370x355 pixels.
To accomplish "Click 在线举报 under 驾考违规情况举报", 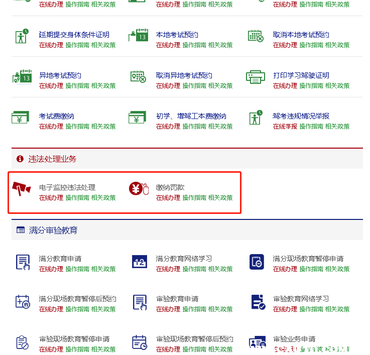I will pyautogui.click(x=285, y=127).
